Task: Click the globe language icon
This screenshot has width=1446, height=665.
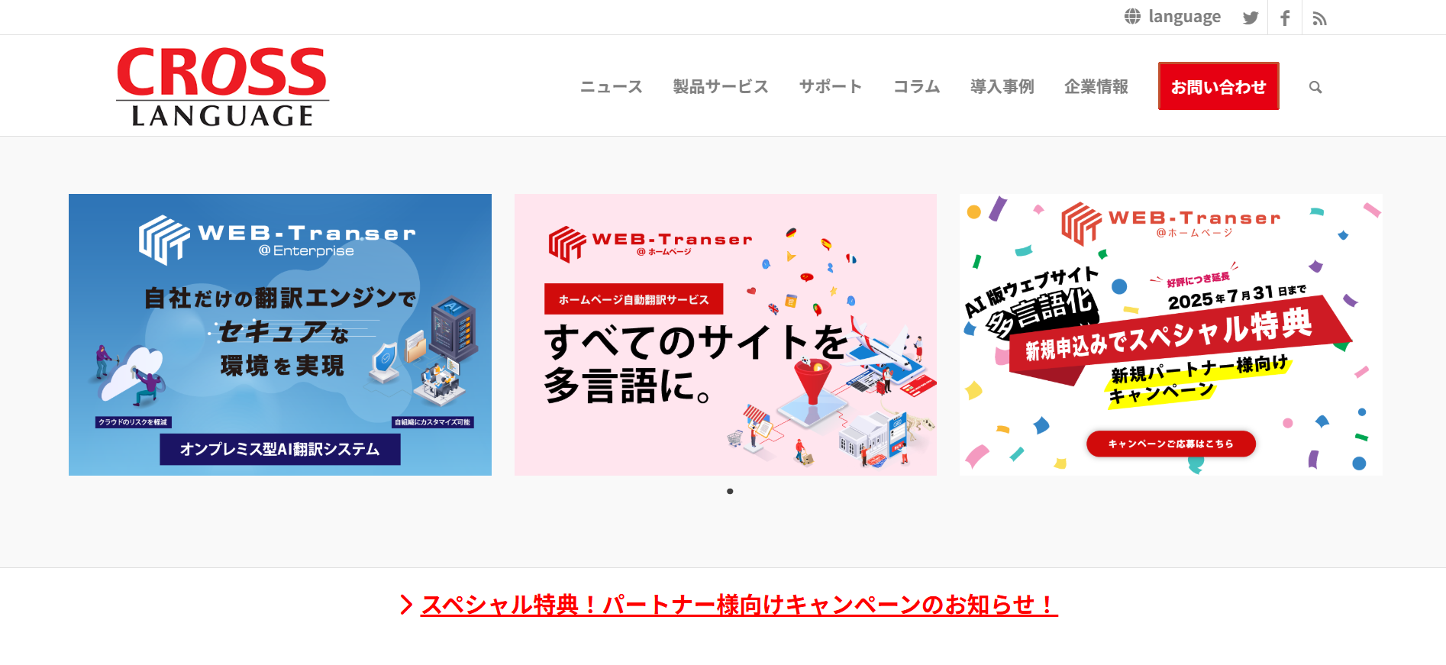Action: click(x=1132, y=16)
